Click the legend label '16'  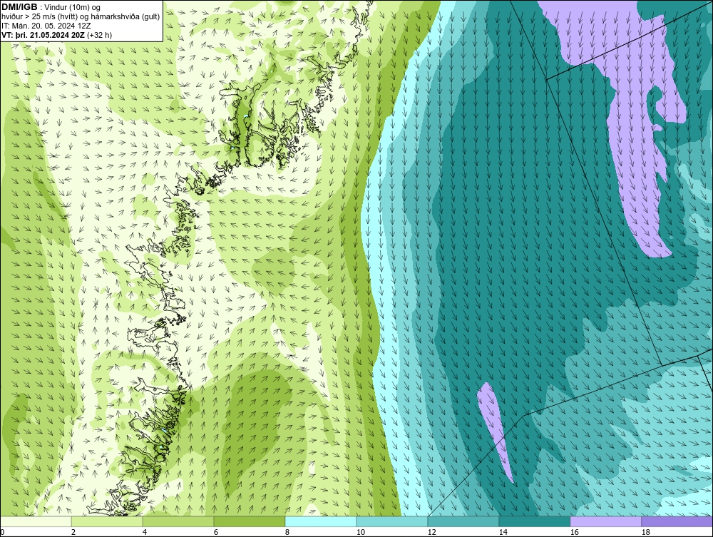tap(574, 532)
